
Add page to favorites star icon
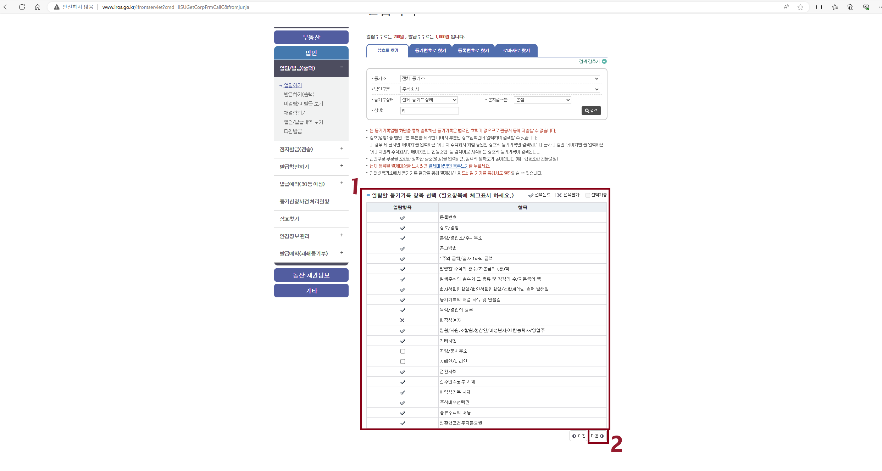click(800, 7)
